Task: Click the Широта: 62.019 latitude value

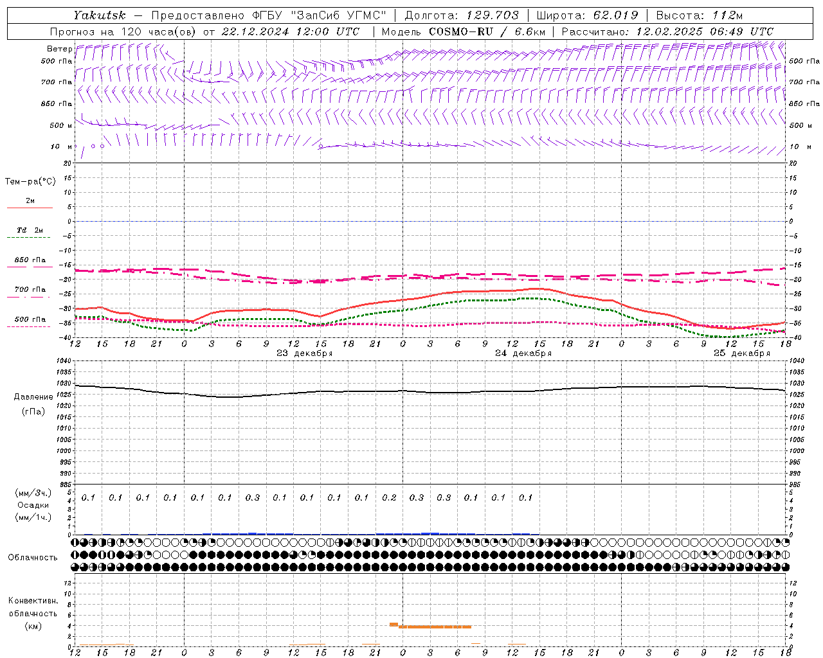Action: tap(587, 15)
